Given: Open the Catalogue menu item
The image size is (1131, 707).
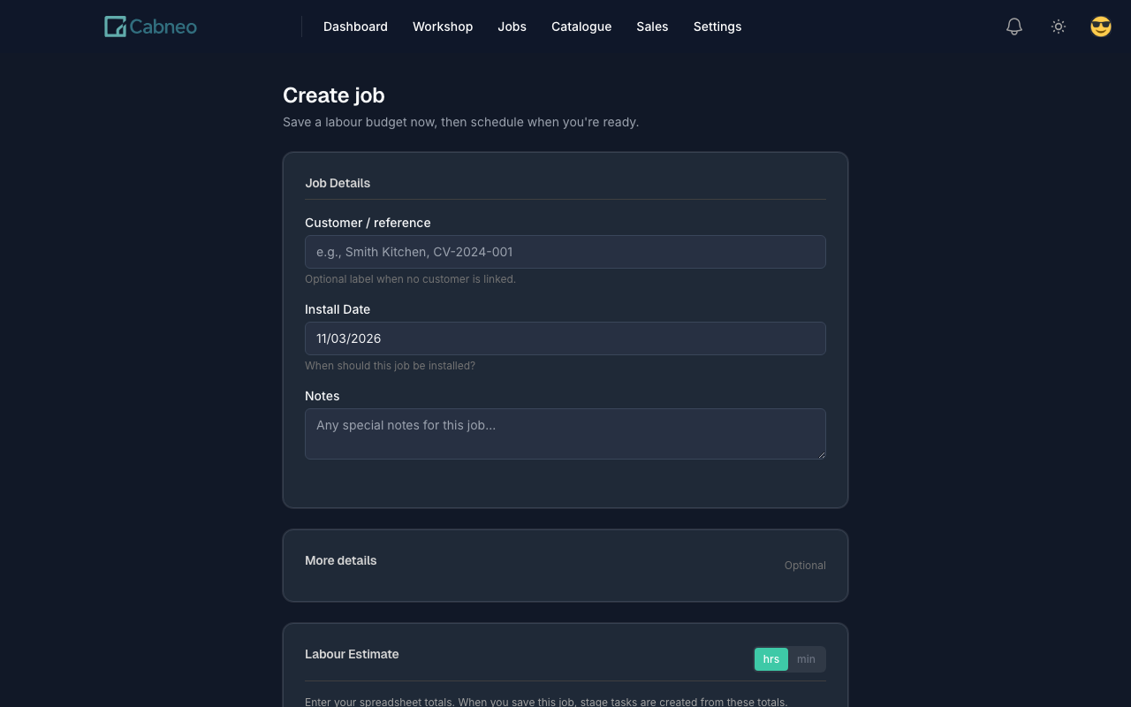Looking at the screenshot, I should pyautogui.click(x=581, y=27).
